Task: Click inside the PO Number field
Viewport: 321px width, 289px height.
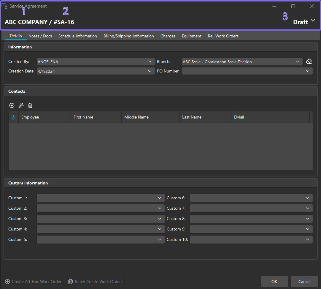Action: 243,71
